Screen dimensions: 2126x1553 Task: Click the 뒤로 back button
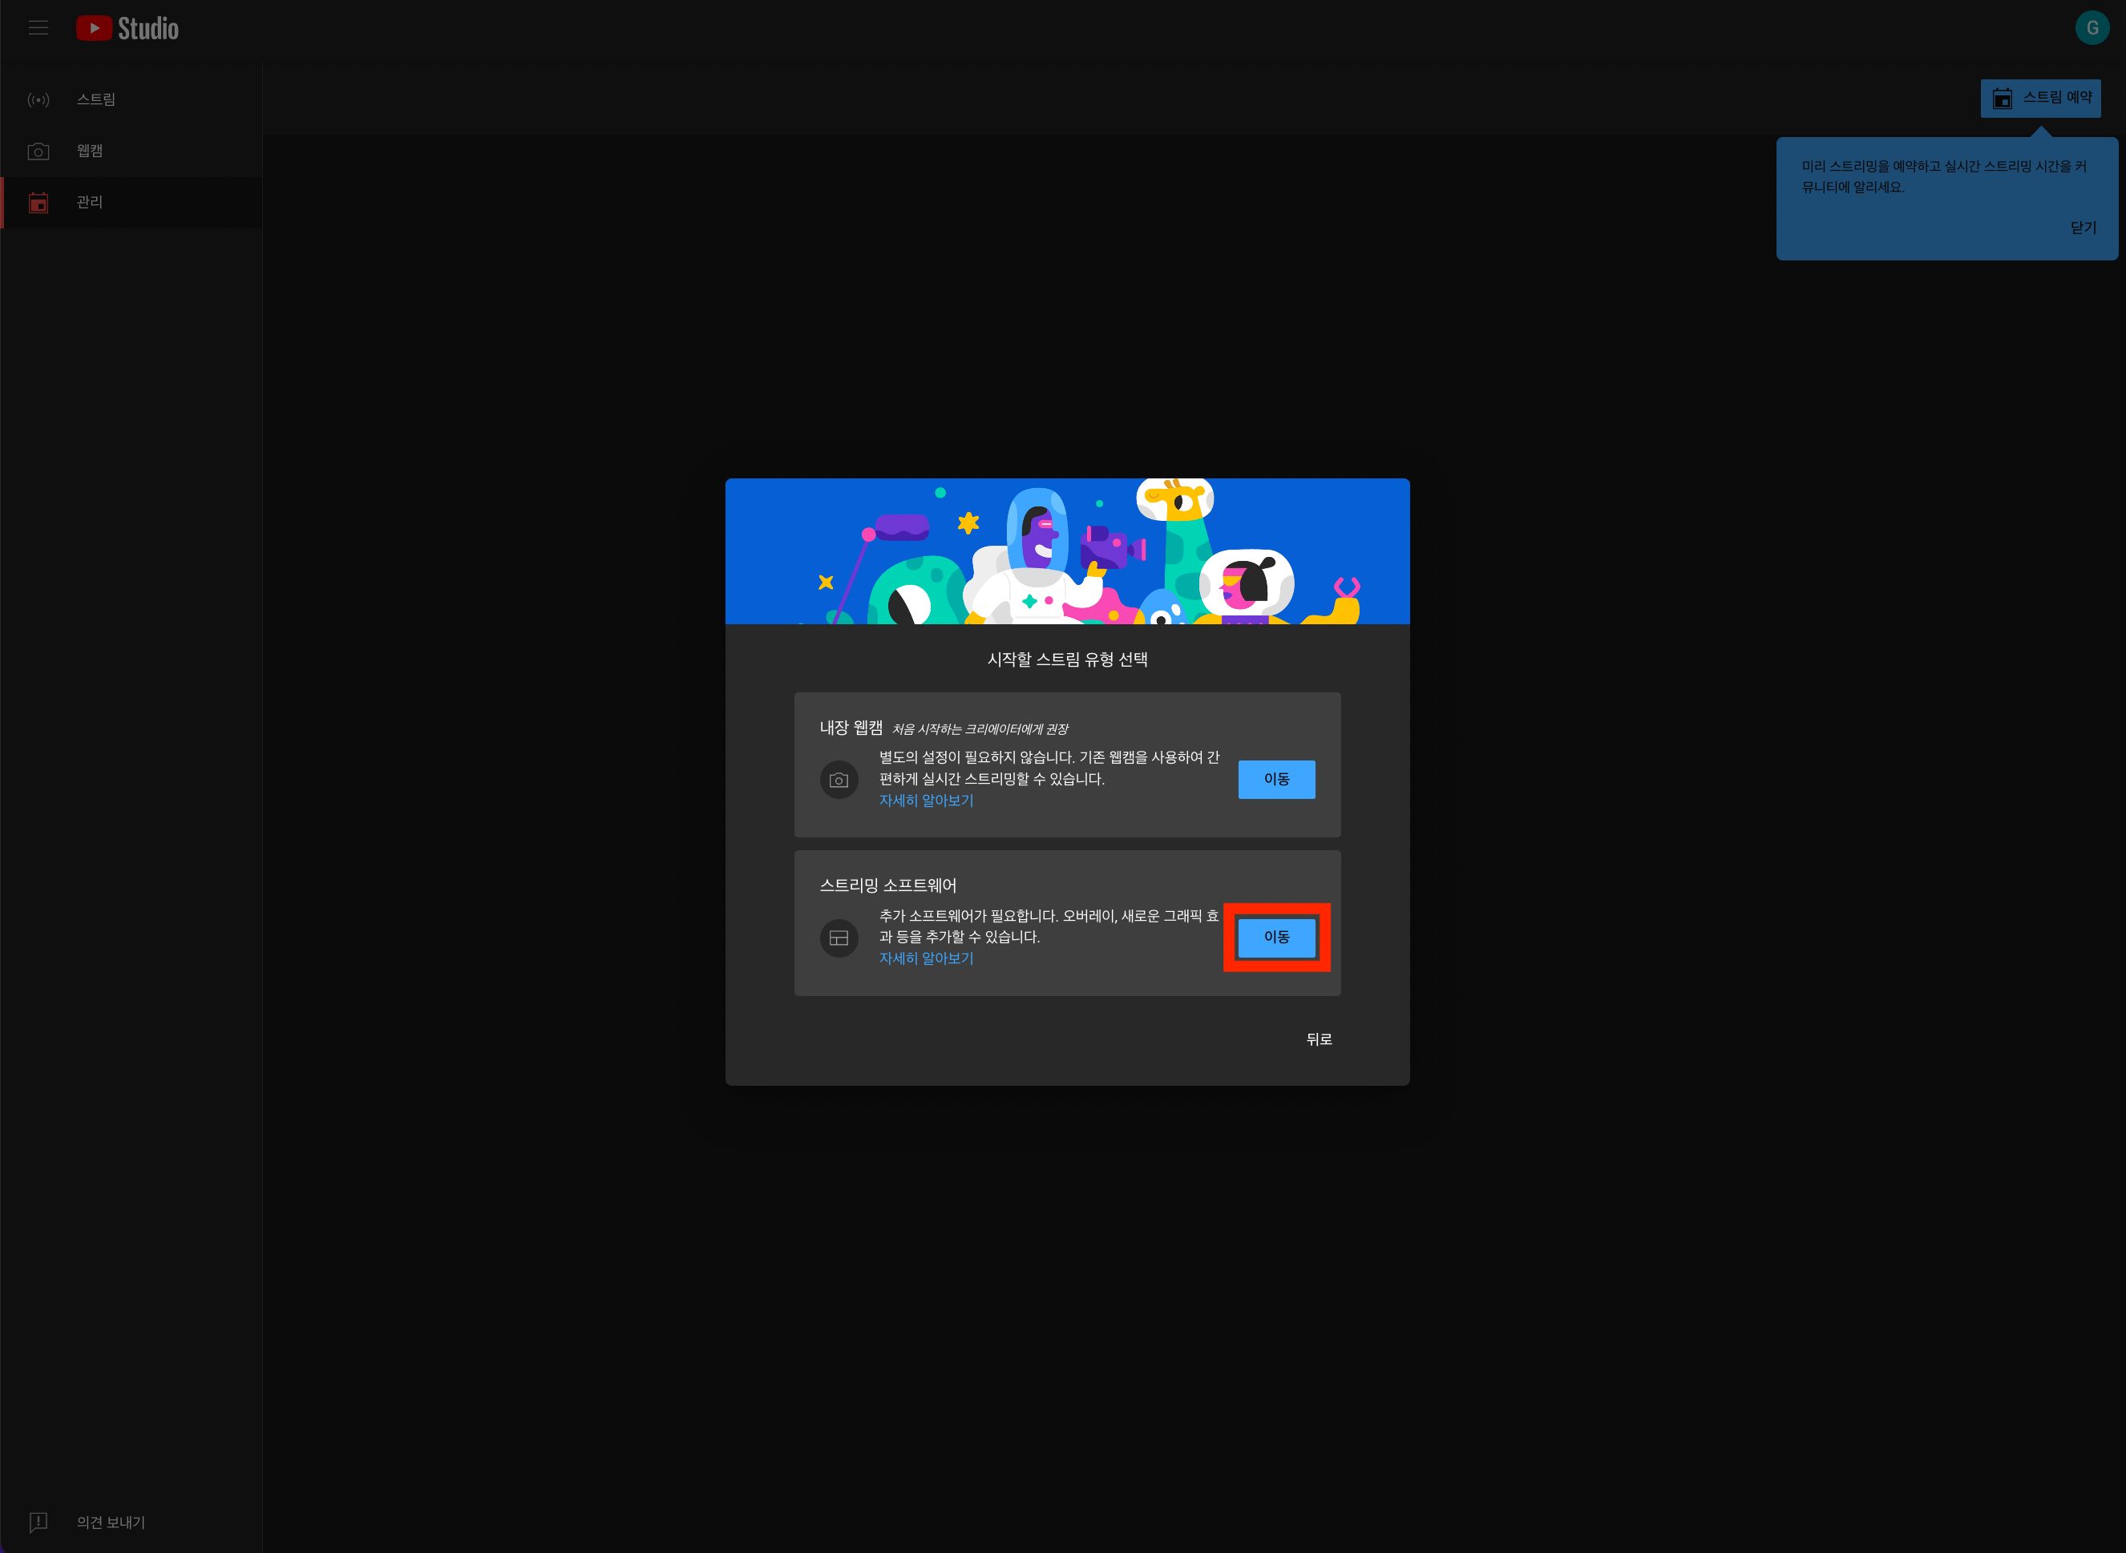pyautogui.click(x=1318, y=1039)
